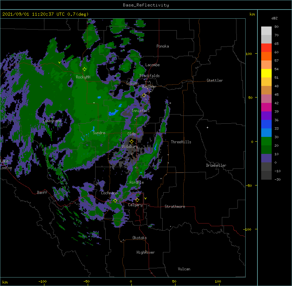Click the yellow marker west of Calgary
The width and height of the screenshot is (292, 286).
[x=115, y=201]
